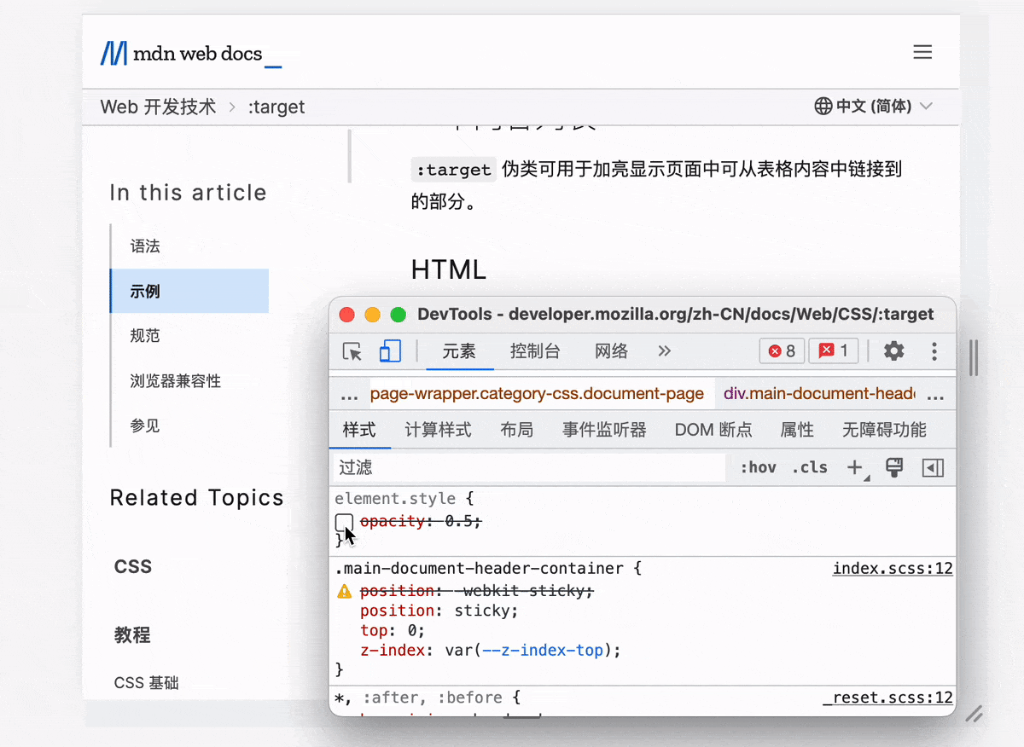Open the 中文 (简体) language dropdown
Screen dimensions: 1024x747
coord(874,107)
